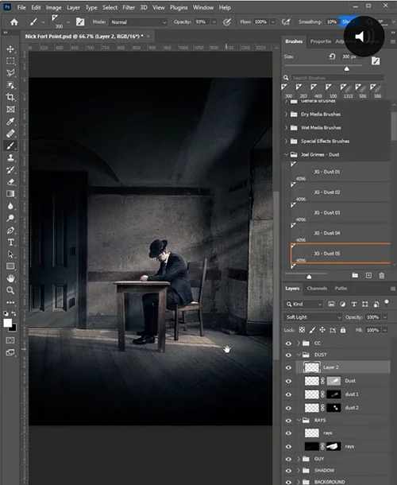Open the Filter menu
This screenshot has height=485, width=397.
[x=129, y=7]
